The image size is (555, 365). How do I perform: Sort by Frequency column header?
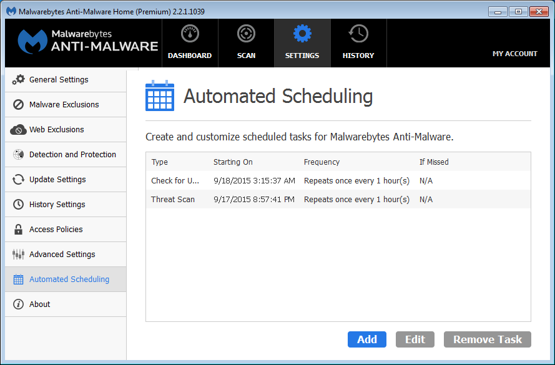[x=322, y=162]
